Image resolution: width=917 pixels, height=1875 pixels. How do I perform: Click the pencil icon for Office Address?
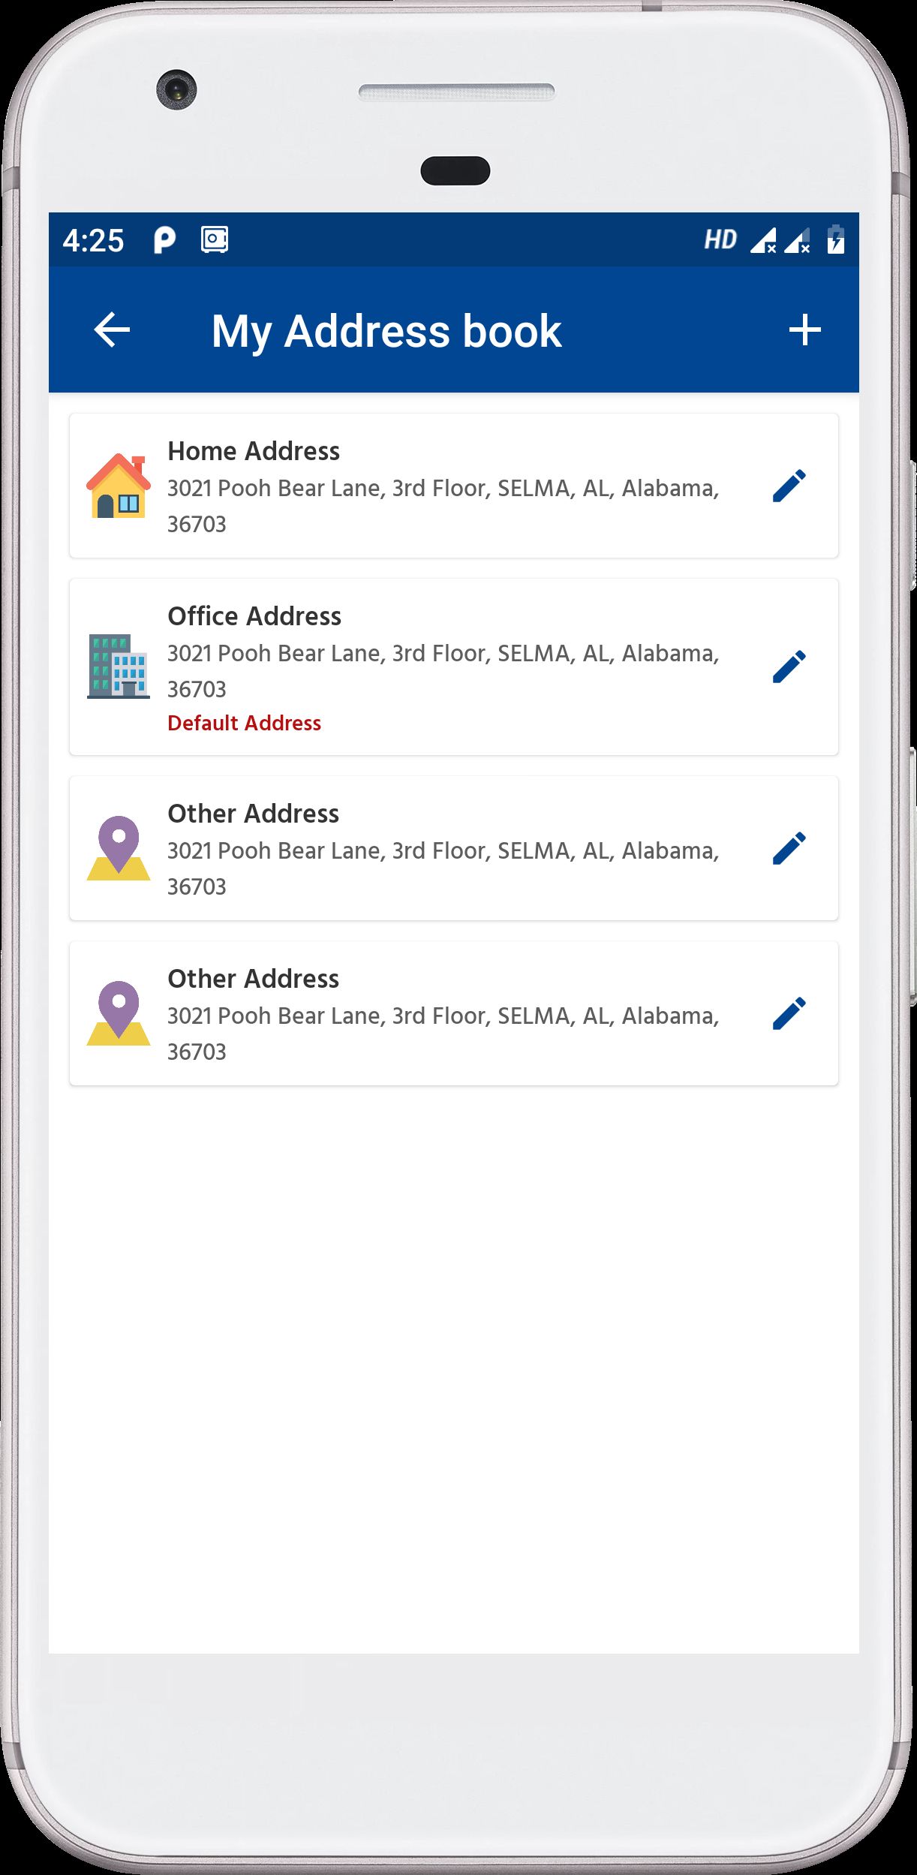[x=789, y=667]
